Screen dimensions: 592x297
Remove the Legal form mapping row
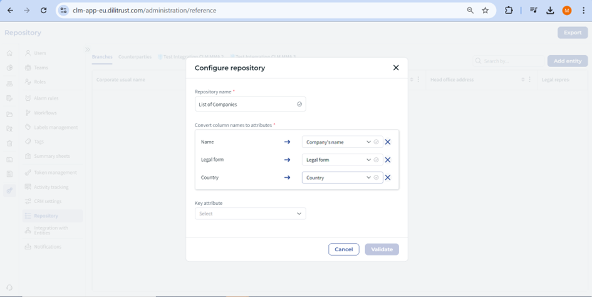388,160
